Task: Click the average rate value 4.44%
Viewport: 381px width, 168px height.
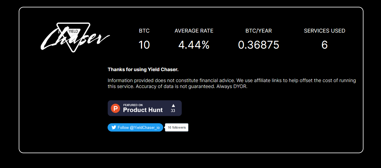Action: click(x=194, y=45)
